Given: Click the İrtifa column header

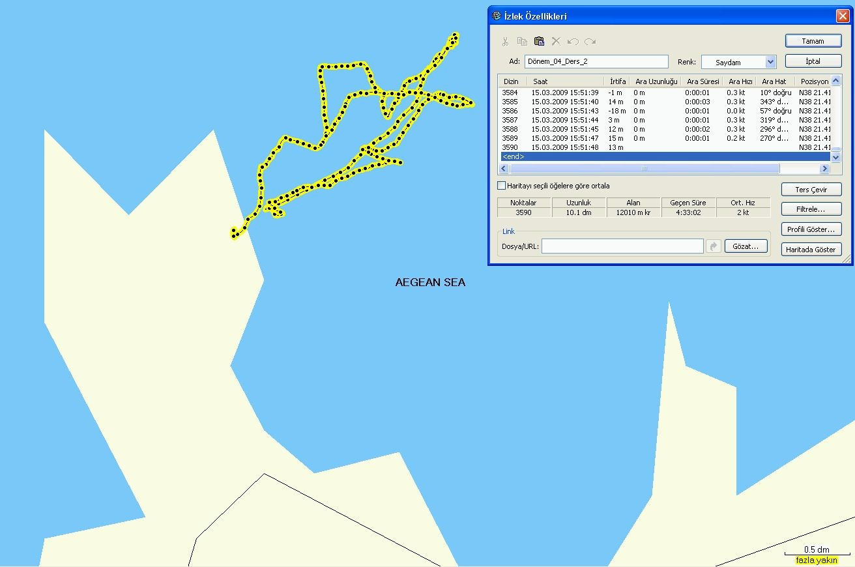Looking at the screenshot, I should click(x=618, y=81).
